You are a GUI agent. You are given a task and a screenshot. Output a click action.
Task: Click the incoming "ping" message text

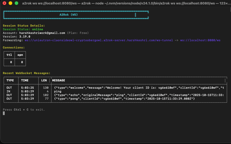[58, 92]
